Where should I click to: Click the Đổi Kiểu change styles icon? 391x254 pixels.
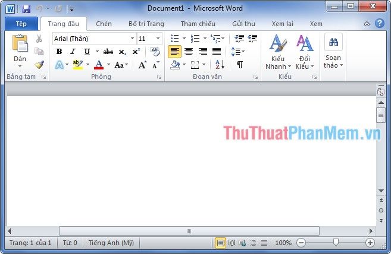(305, 43)
